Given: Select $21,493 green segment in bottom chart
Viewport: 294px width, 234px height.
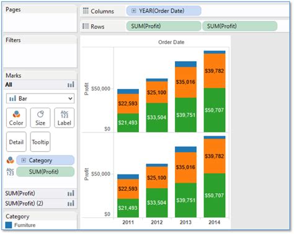Looking at the screenshot, I should tap(128, 208).
